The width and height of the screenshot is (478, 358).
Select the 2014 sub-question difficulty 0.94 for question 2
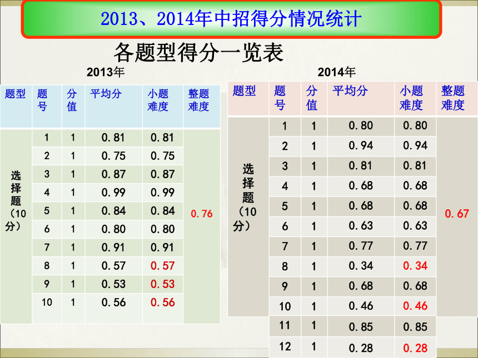415,145
